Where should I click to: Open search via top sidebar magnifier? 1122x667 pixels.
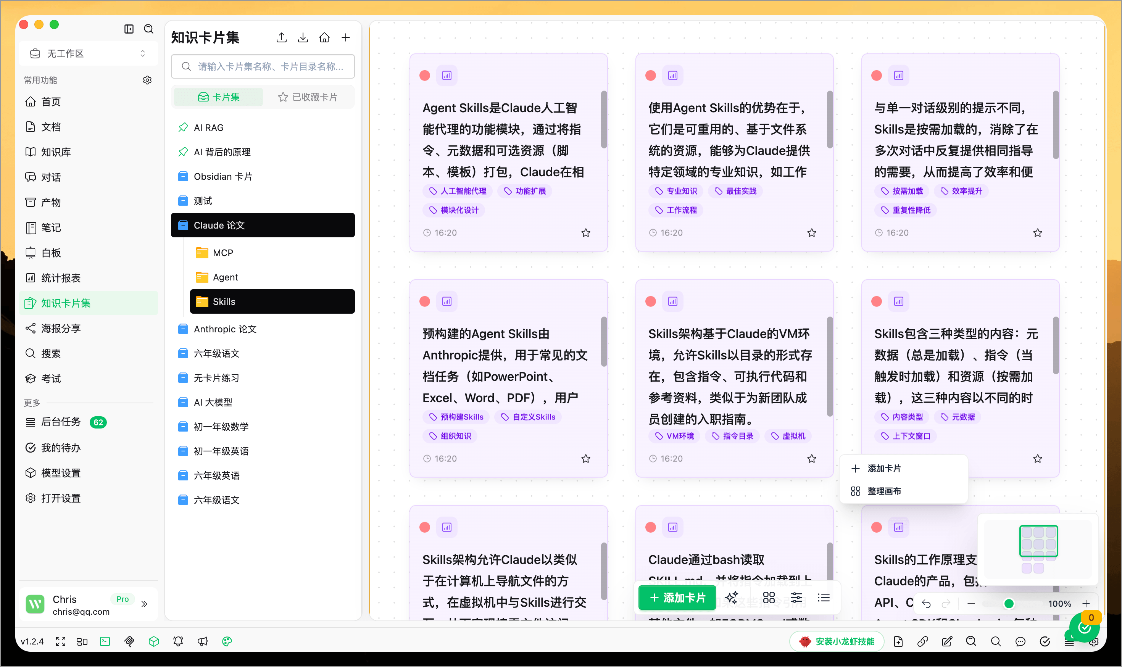[x=149, y=29]
